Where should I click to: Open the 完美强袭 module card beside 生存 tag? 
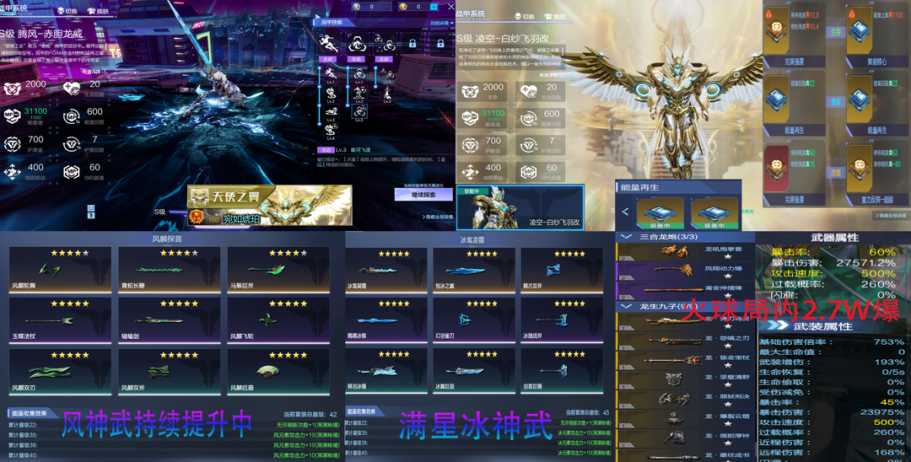[x=794, y=36]
